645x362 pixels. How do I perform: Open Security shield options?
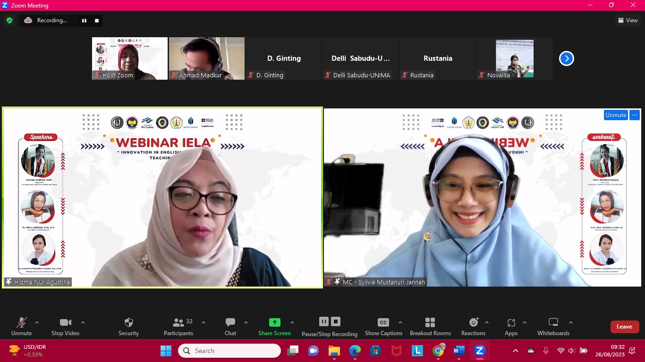click(x=128, y=327)
